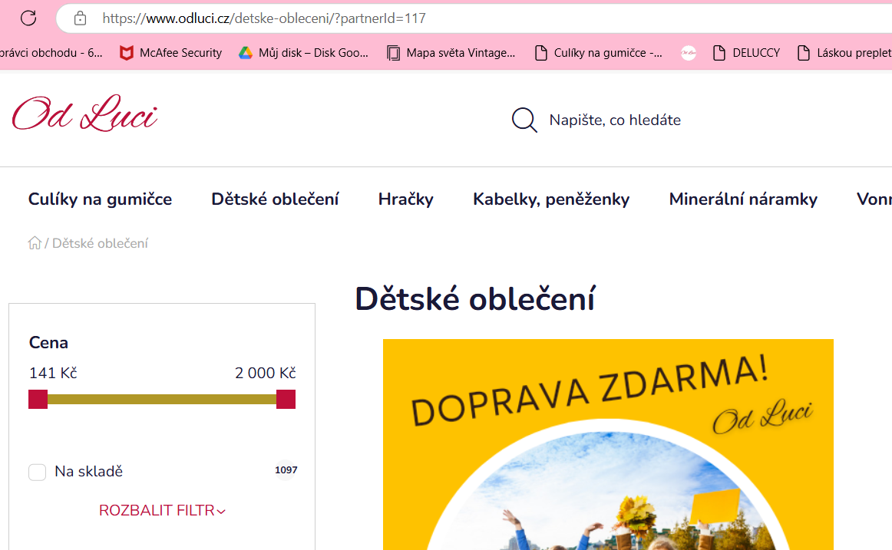Viewport: 892px width, 550px height.
Task: Open the obchodu bookmark at bar start
Action: coord(51,53)
